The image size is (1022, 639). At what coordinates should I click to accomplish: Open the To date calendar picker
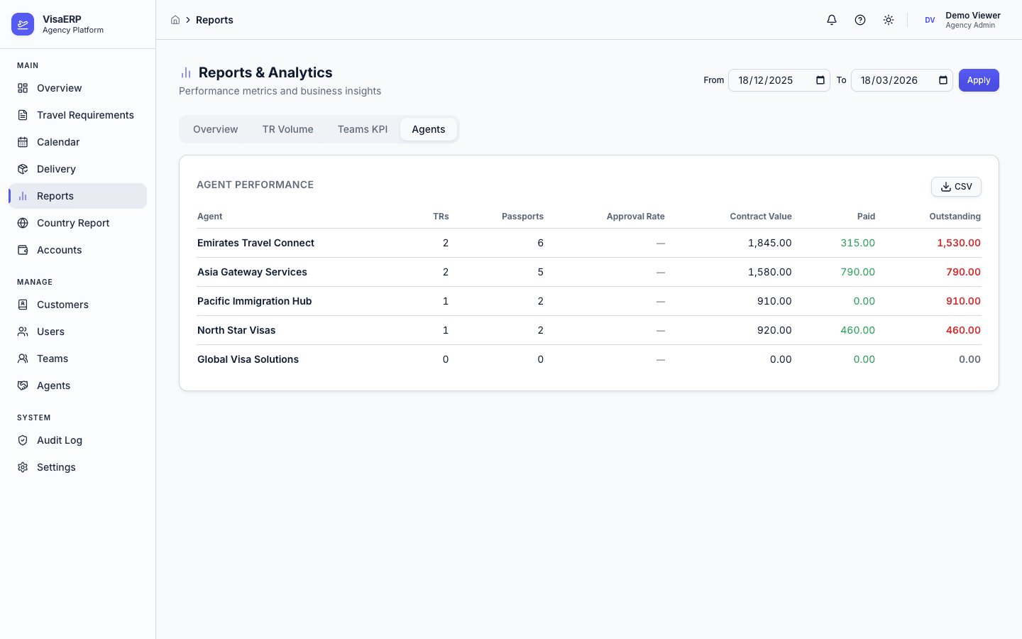(943, 80)
